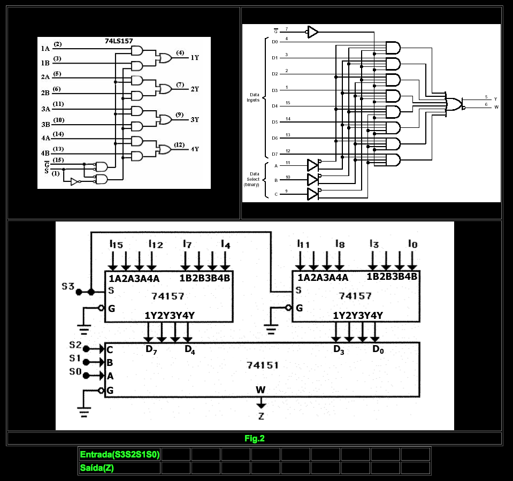Image resolution: width=513 pixels, height=481 pixels.
Task: Click the B select input on 74151 block
Action: [110, 363]
